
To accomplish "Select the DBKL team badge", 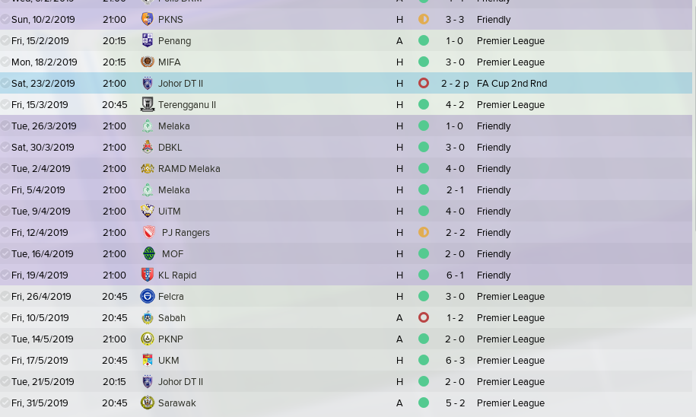I will (147, 147).
